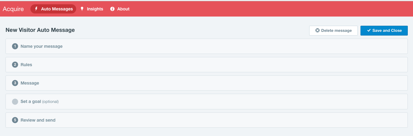Open the Insights tab
Screen dimensions: 413x136
[x=95, y=9]
